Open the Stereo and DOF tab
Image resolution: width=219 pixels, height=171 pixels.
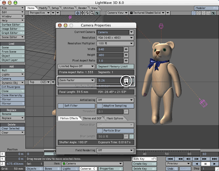click(x=92, y=118)
